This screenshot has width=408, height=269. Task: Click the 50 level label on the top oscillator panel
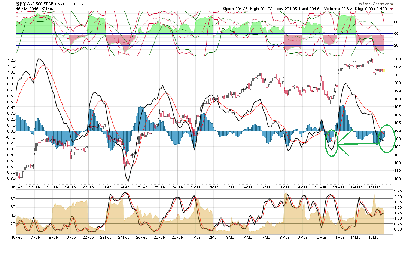[x=396, y=34]
